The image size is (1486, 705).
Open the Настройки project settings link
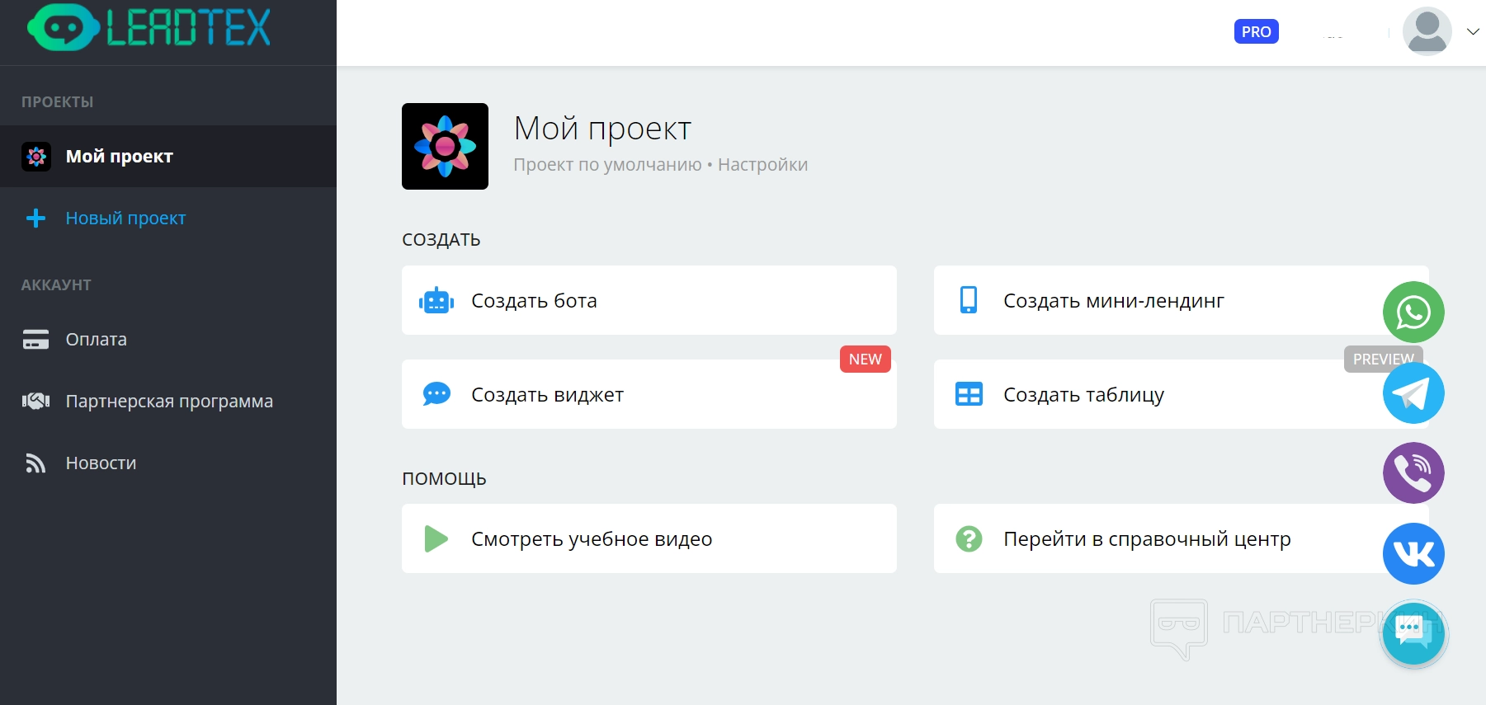point(762,165)
